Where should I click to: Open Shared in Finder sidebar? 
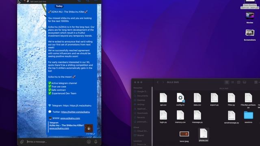coord(139,135)
